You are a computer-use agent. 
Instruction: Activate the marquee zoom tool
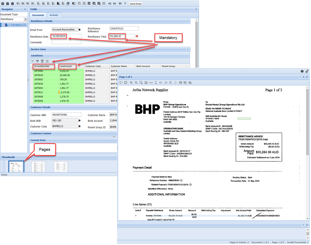tap(141, 82)
